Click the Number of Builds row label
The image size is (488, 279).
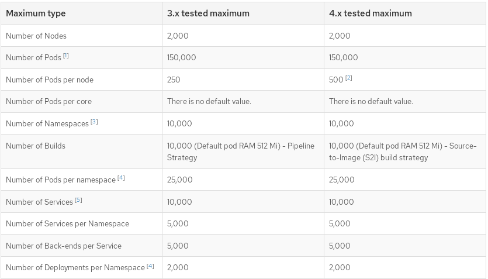coord(36,146)
